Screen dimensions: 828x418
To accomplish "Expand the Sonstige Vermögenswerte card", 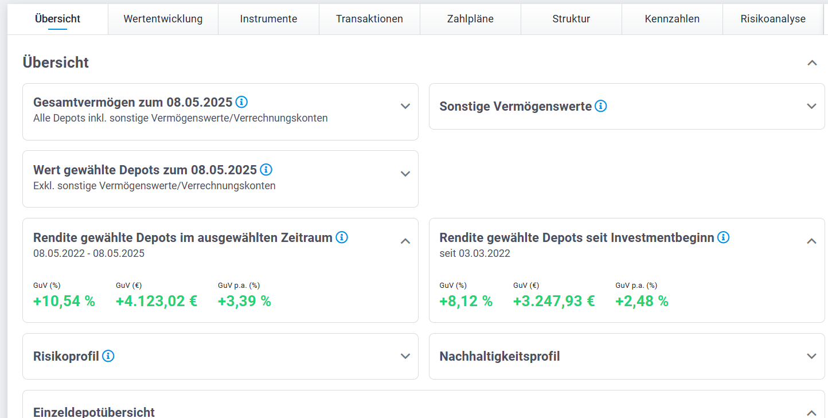I will pyautogui.click(x=811, y=106).
